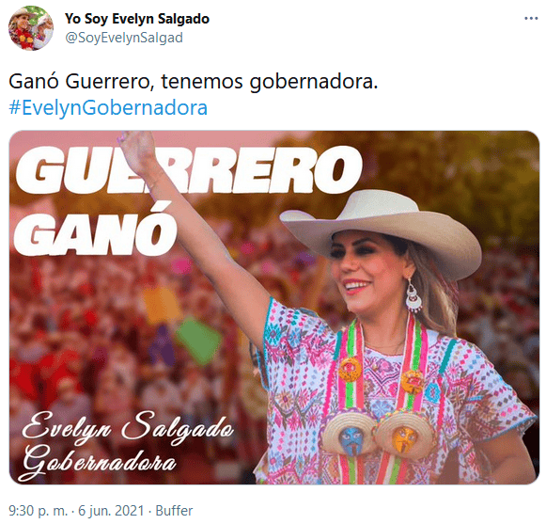546x524 pixels.
Task: Open the Buffer source label
Action: [x=174, y=511]
